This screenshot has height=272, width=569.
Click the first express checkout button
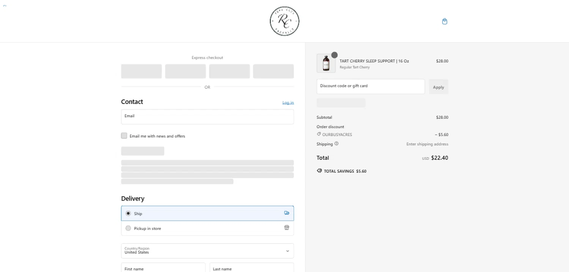(141, 71)
